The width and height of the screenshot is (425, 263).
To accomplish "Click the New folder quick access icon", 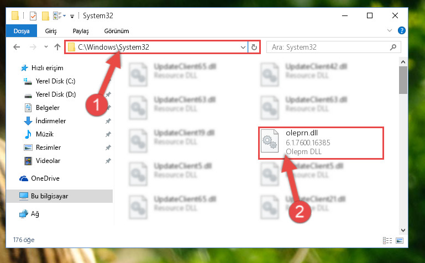I will (45, 16).
